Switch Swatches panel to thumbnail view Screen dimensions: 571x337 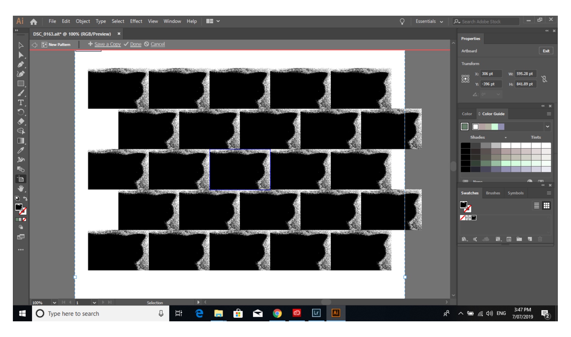pyautogui.click(x=546, y=206)
